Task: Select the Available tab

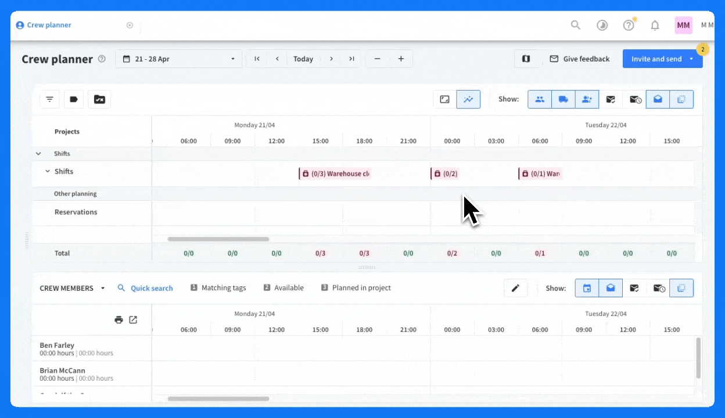Action: pos(283,288)
